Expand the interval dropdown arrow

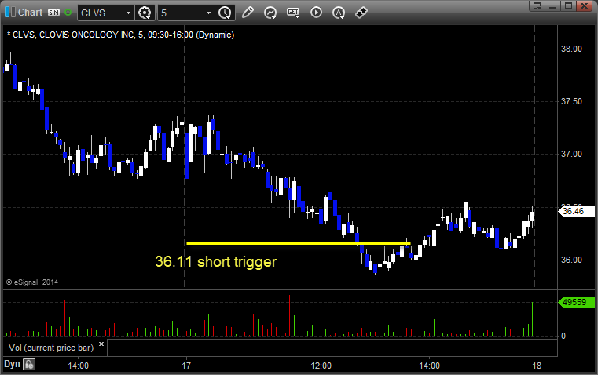coord(208,13)
